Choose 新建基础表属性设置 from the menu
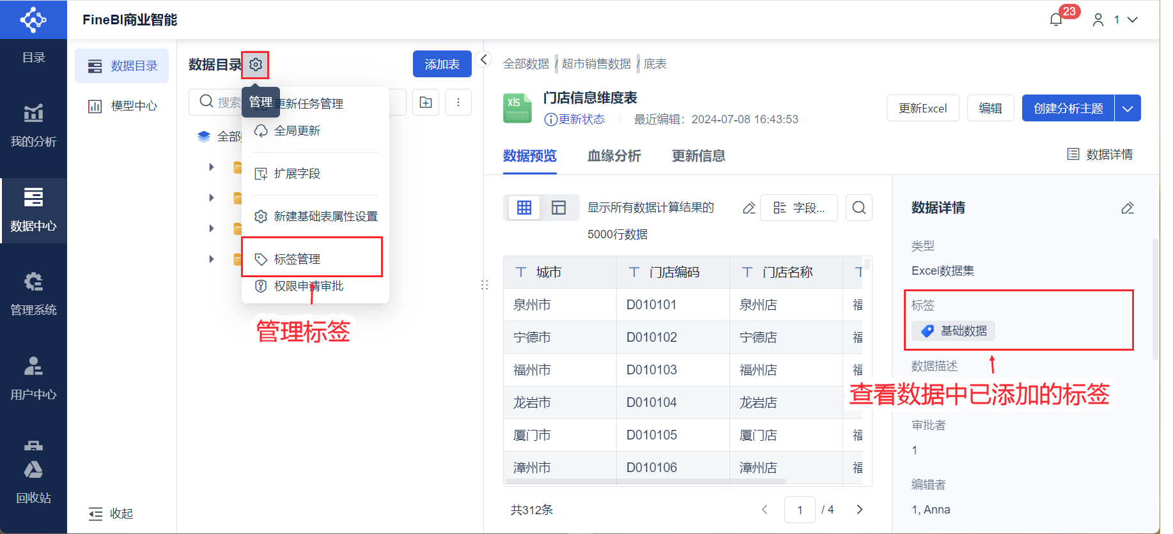The width and height of the screenshot is (1173, 534). [x=315, y=217]
